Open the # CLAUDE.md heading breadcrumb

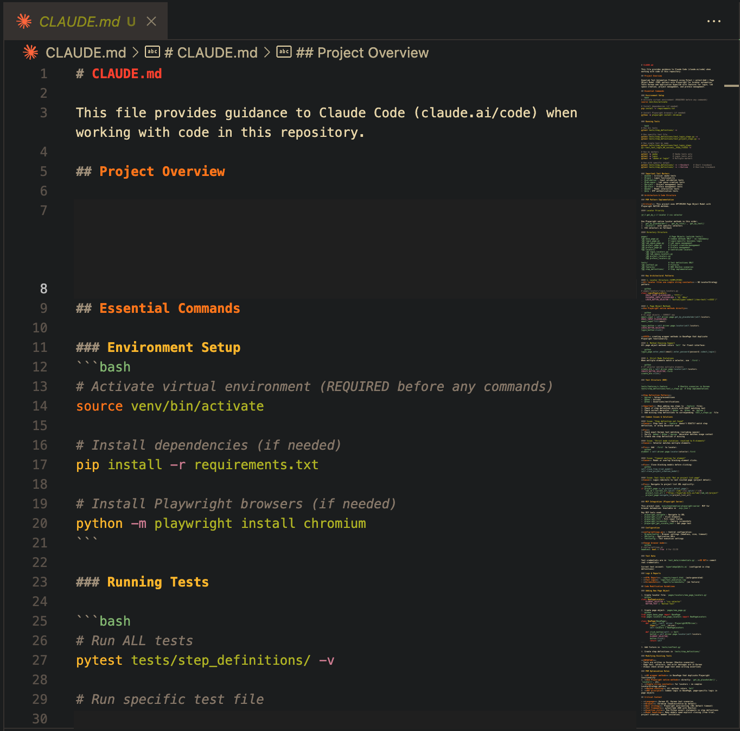(x=211, y=53)
